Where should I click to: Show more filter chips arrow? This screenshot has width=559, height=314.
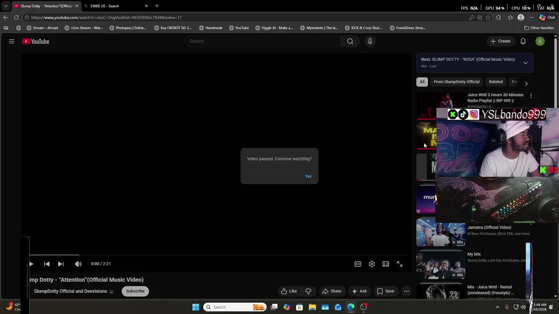point(526,83)
